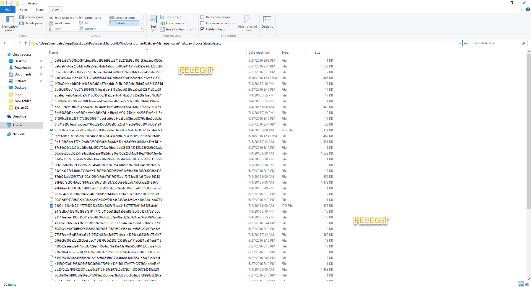The image size is (531, 287).
Task: Click the address bar path field
Action: pos(246,43)
